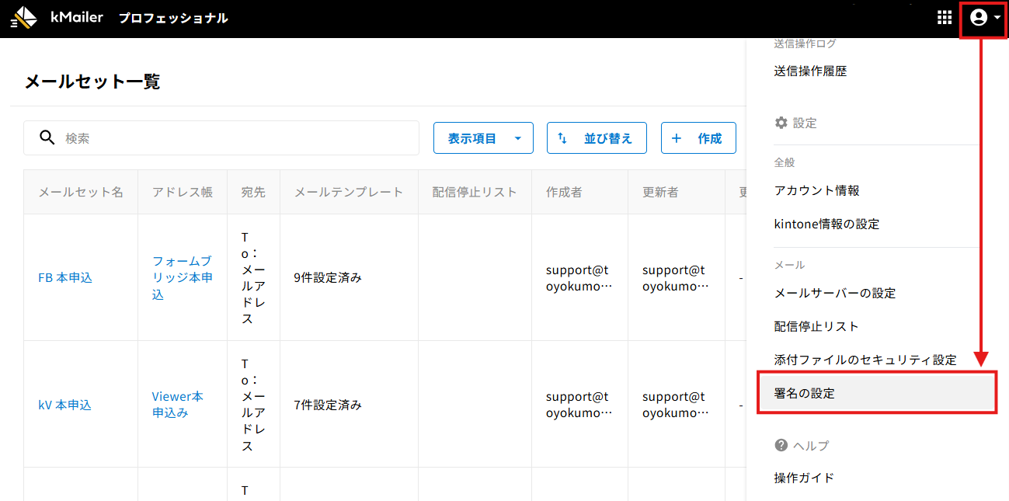1009x501 pixels.
Task: Click the gear icon beside 設定
Action: [781, 123]
